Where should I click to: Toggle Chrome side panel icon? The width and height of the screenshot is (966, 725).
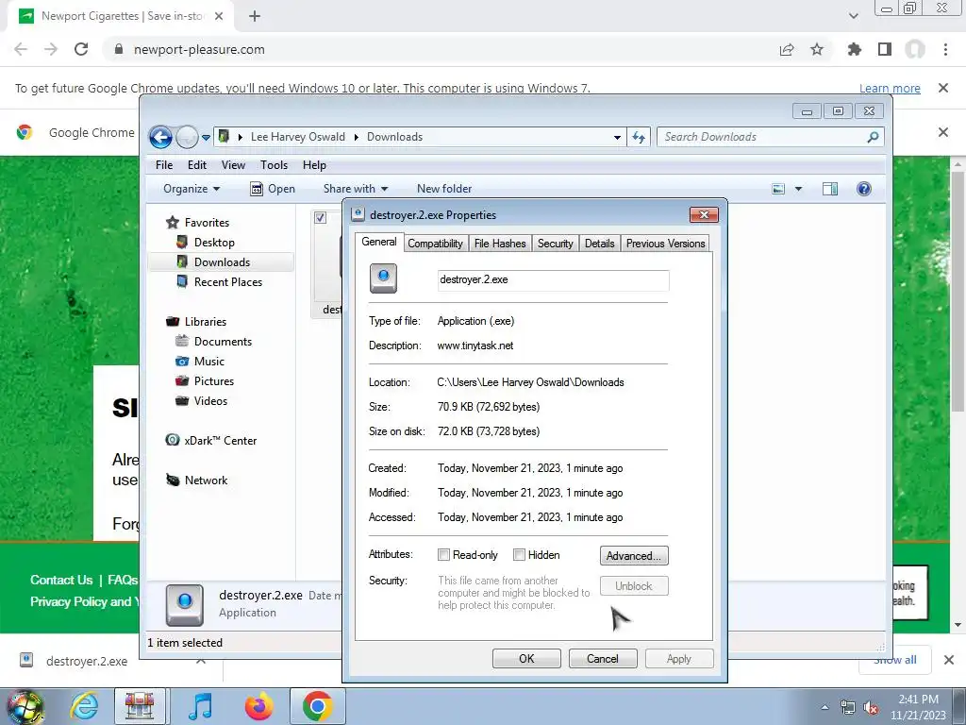(885, 49)
